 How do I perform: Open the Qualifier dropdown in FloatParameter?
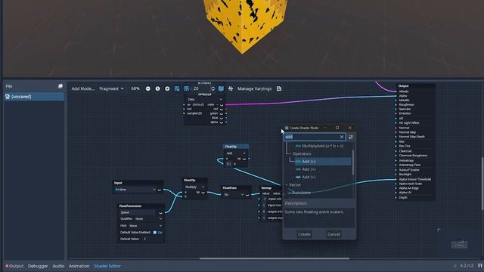click(x=149, y=218)
